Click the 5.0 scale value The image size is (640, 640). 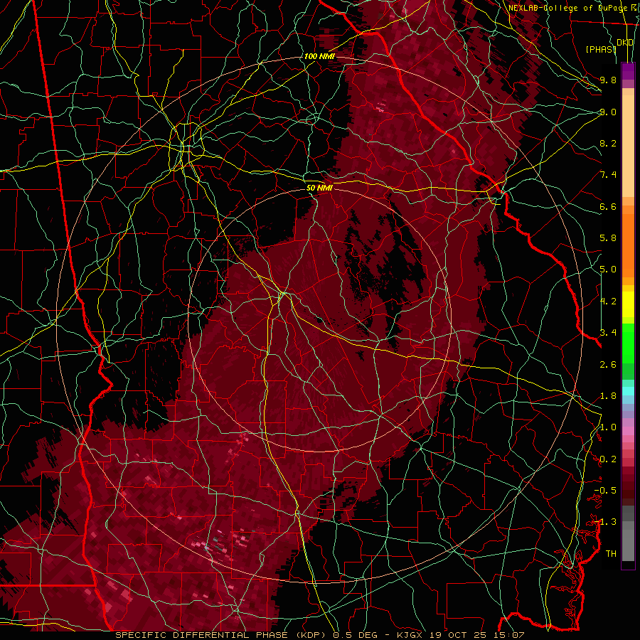tap(608, 270)
